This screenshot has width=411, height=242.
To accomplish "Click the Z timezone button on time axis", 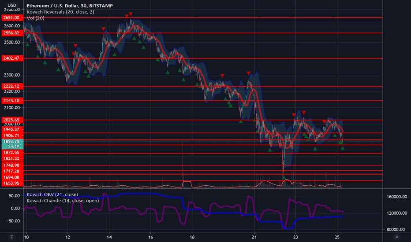I will (11, 237).
